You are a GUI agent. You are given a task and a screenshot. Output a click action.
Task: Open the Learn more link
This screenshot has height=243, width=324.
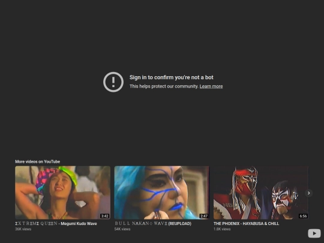point(211,86)
